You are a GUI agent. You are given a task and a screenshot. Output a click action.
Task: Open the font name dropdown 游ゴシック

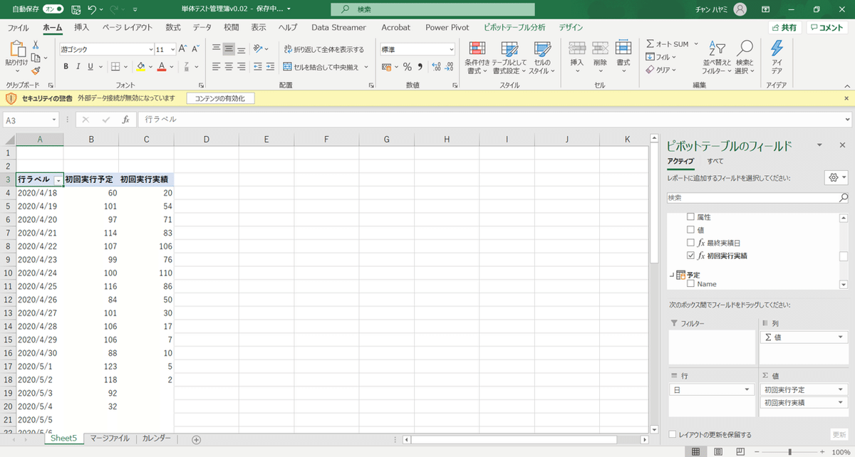click(151, 50)
